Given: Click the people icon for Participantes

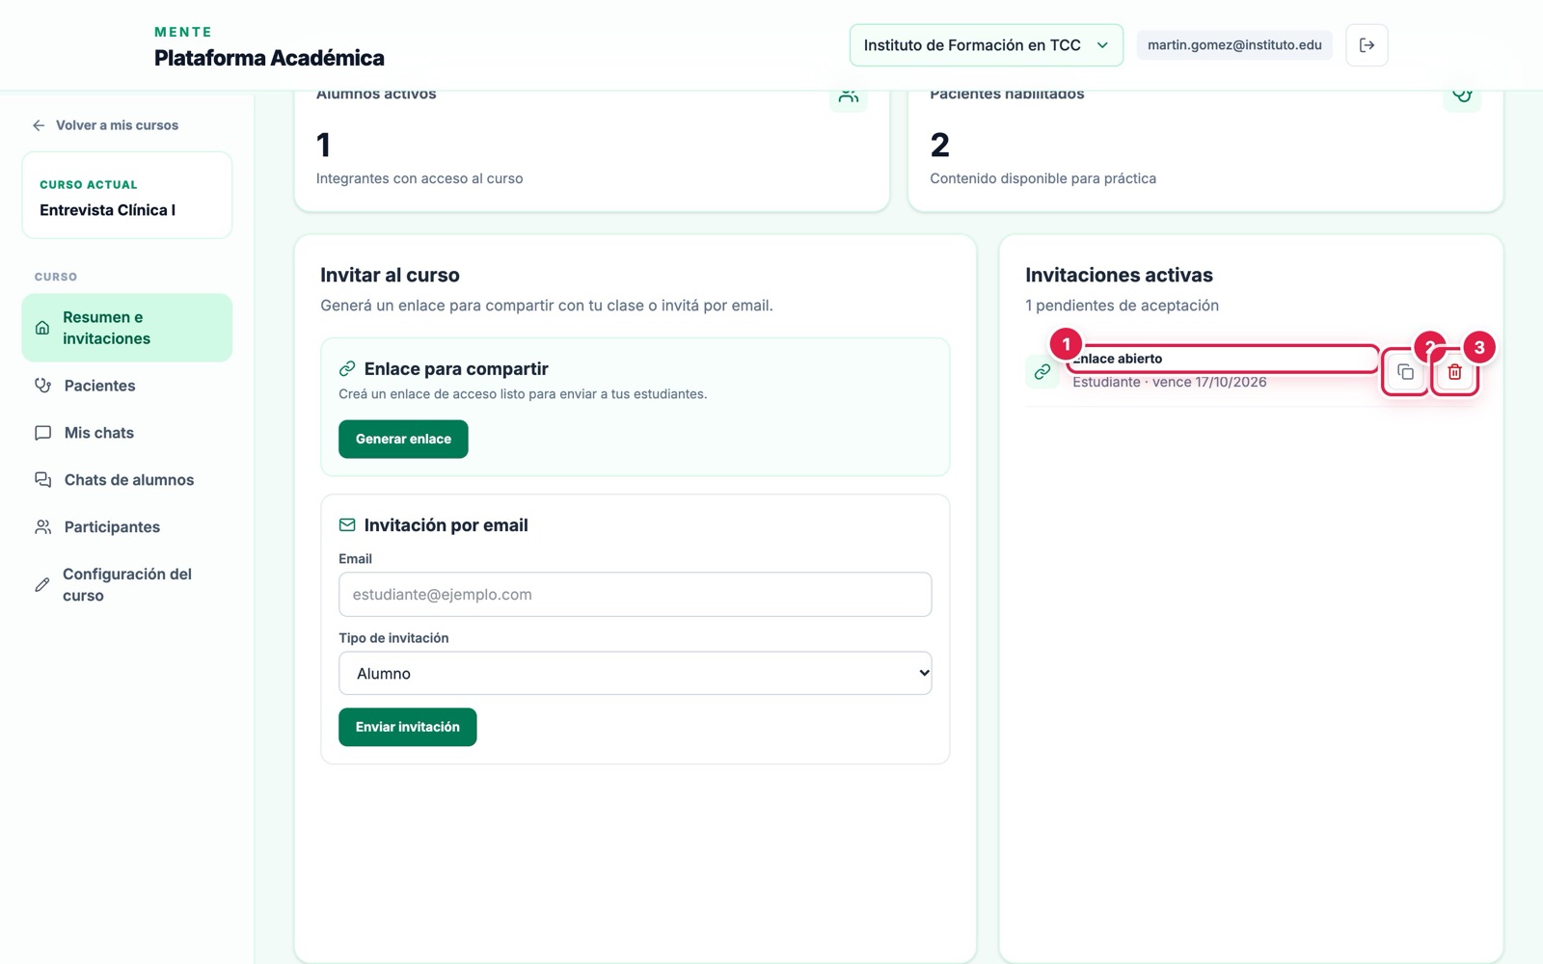Looking at the screenshot, I should tap(42, 527).
